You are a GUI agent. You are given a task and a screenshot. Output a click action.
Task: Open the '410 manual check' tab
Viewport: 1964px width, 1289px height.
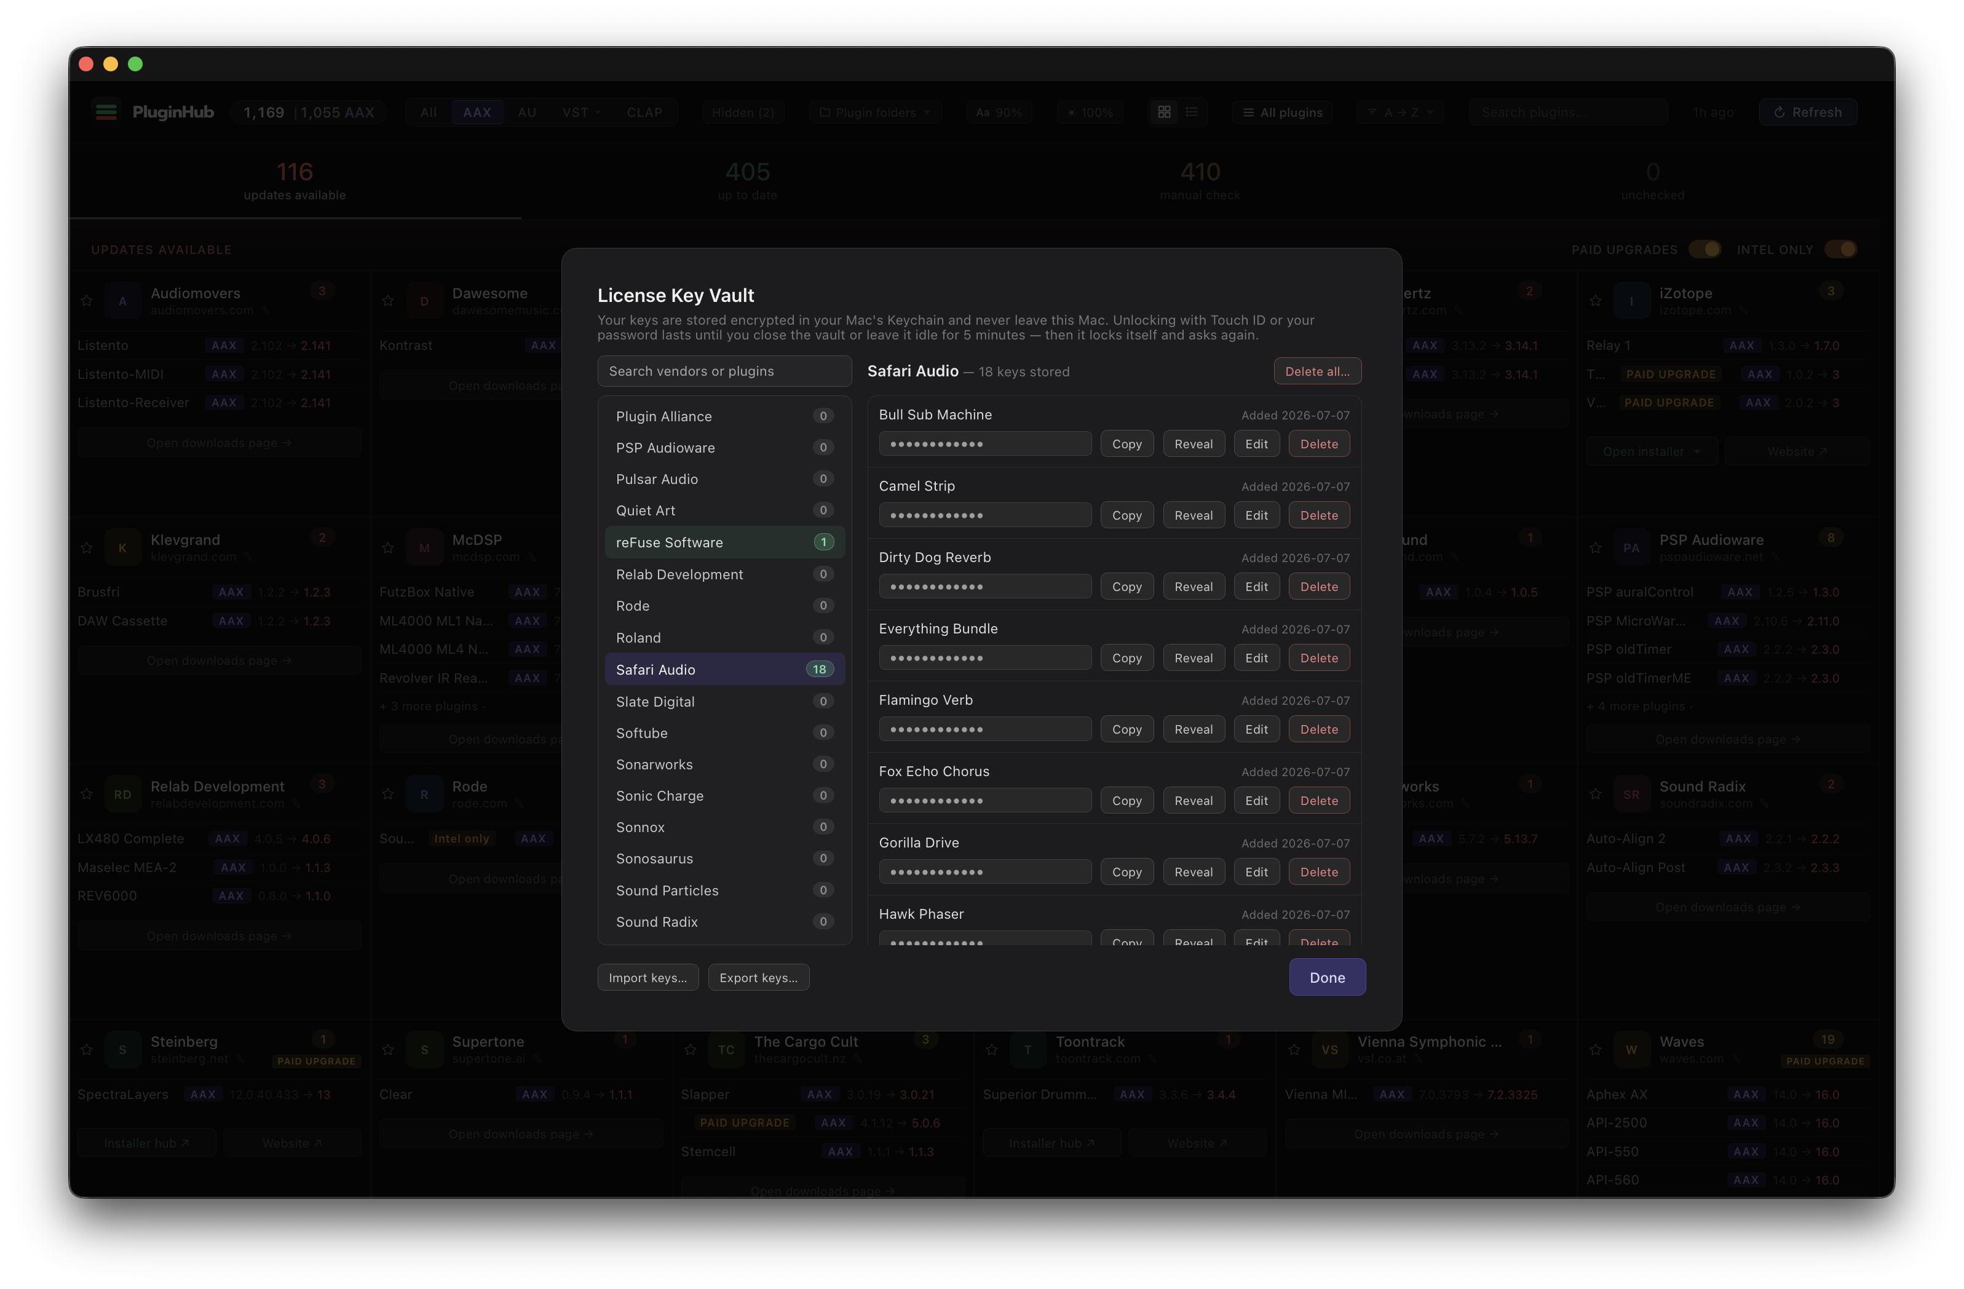point(1200,181)
